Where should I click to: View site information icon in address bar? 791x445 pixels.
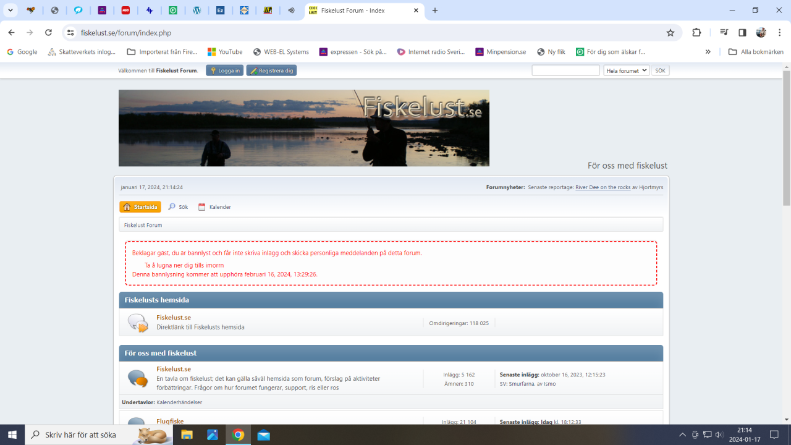pos(70,33)
